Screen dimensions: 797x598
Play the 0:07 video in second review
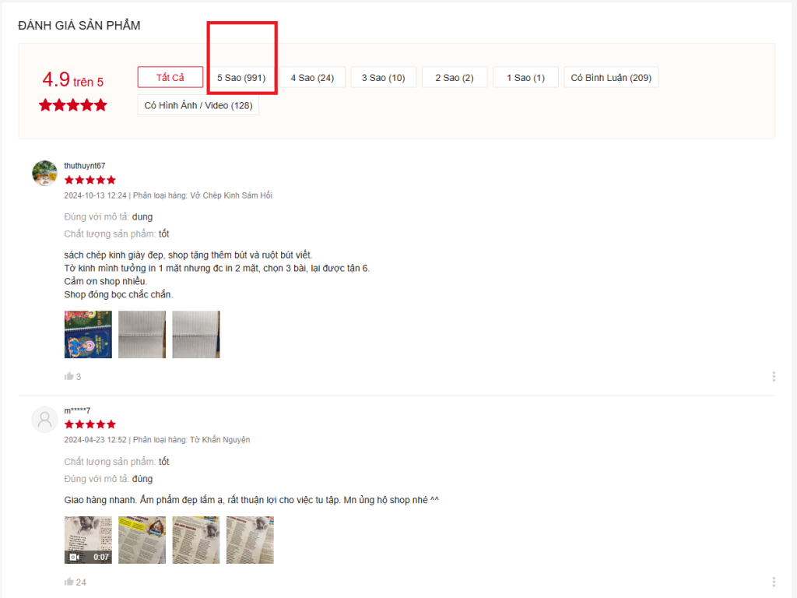(88, 540)
